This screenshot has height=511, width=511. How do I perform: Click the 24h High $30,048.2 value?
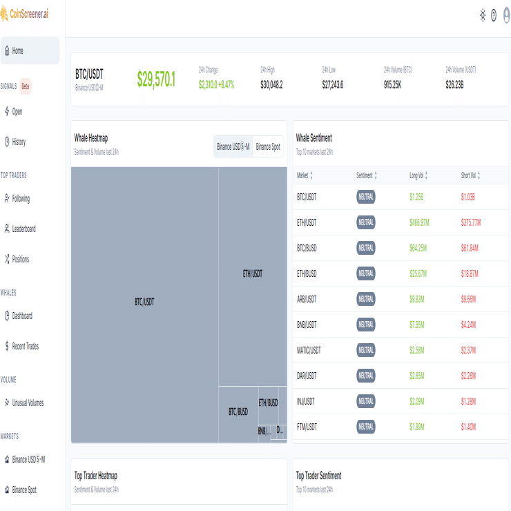click(271, 85)
